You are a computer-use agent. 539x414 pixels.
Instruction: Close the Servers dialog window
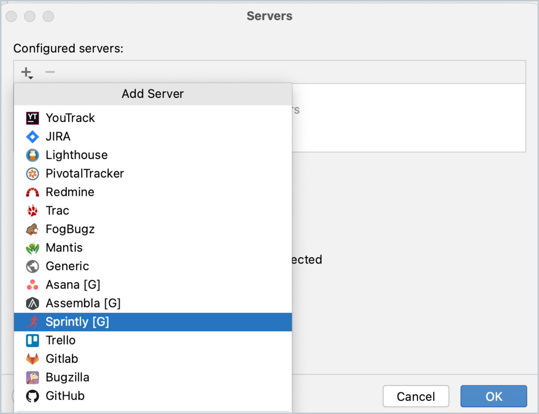pos(11,16)
